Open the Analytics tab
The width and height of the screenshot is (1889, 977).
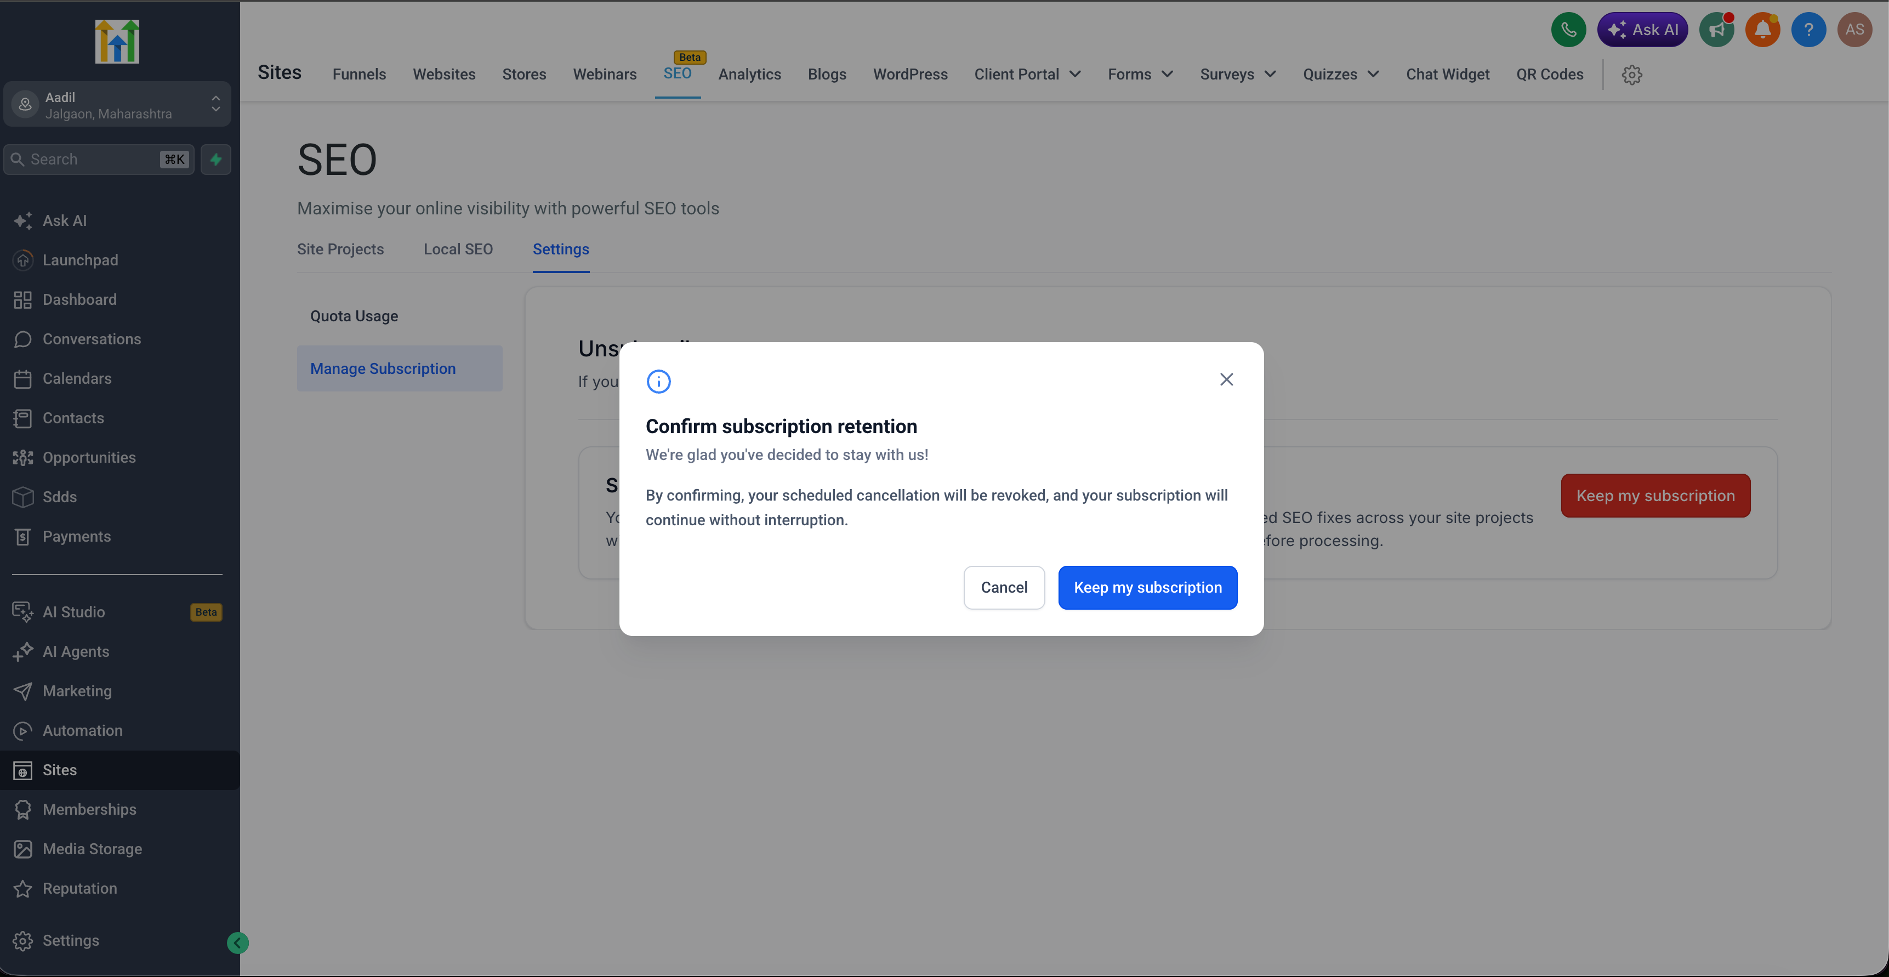tap(749, 75)
